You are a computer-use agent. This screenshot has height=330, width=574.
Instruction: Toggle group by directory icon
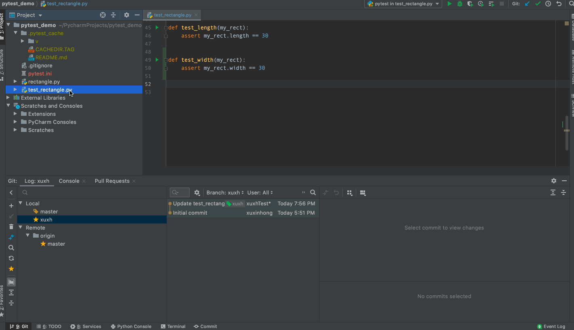click(x=11, y=282)
